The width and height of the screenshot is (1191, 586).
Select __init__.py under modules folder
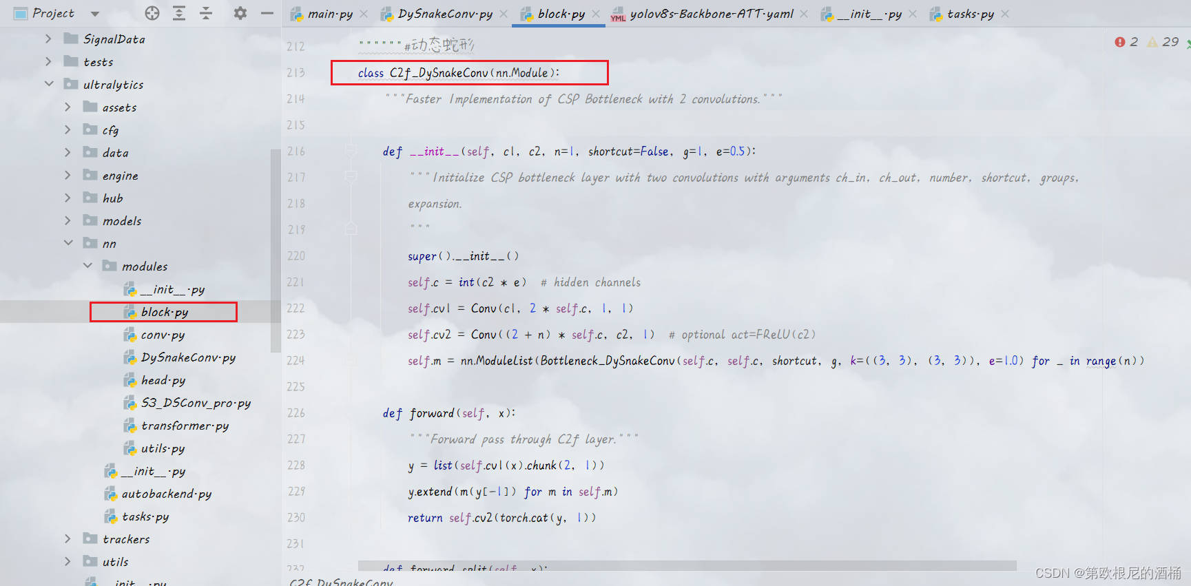(x=172, y=289)
